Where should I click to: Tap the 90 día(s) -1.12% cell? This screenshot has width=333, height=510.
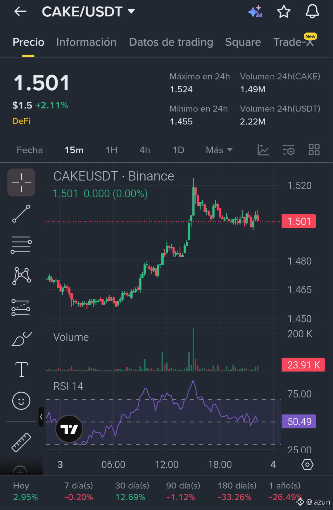pyautogui.click(x=183, y=491)
